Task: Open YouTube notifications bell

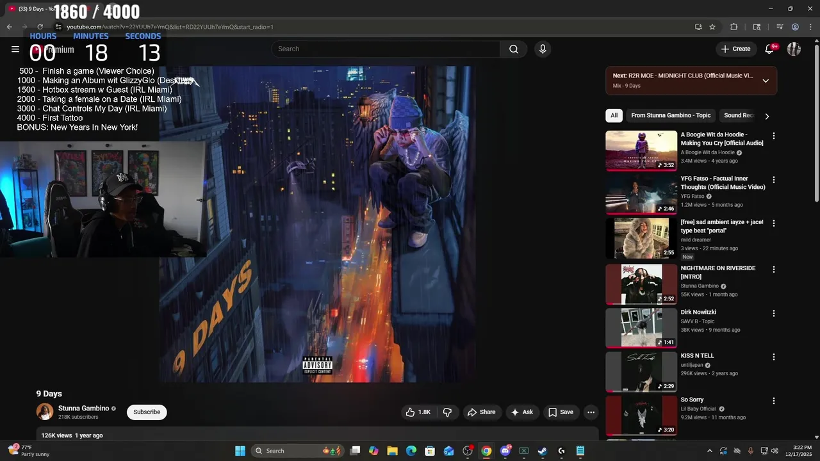Action: [x=769, y=49]
